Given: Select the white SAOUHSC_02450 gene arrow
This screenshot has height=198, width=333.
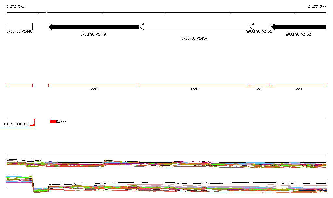Looking at the screenshot, I should [x=194, y=27].
